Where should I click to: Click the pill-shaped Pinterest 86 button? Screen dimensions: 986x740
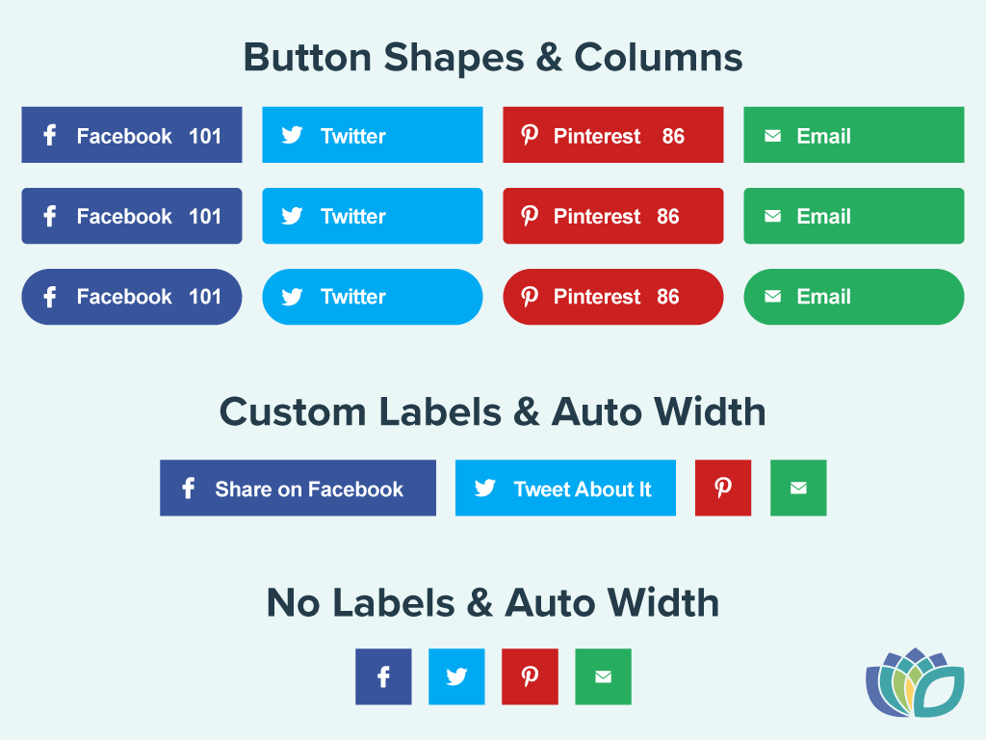613,297
